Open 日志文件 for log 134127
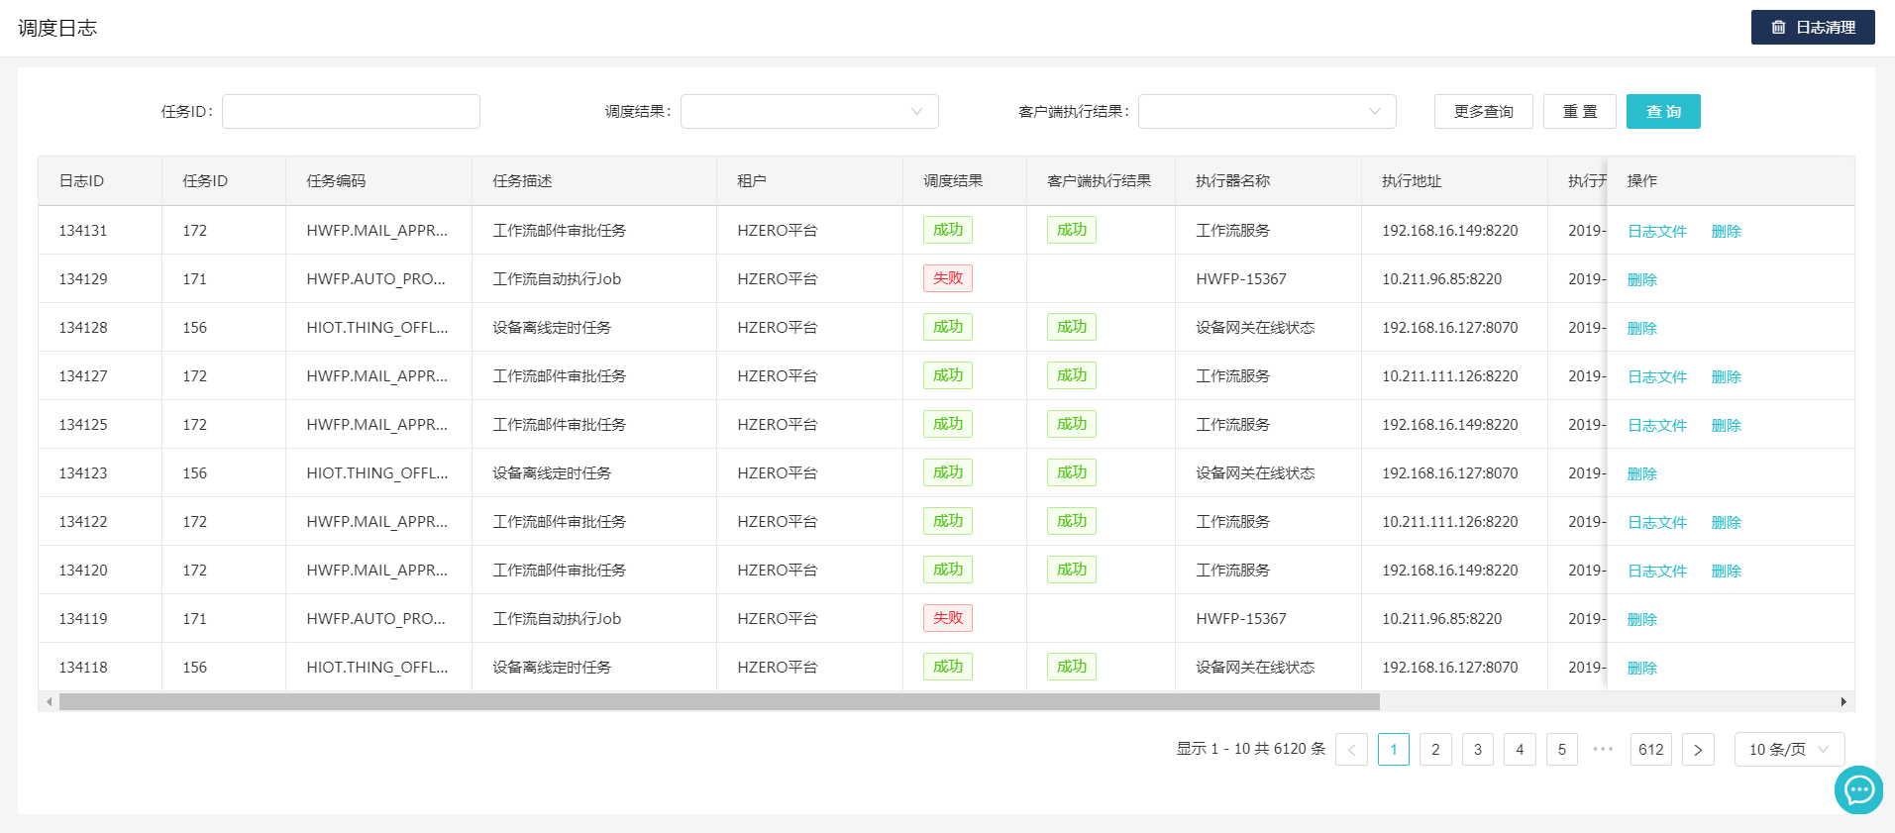The width and height of the screenshot is (1895, 833). coord(1656,376)
